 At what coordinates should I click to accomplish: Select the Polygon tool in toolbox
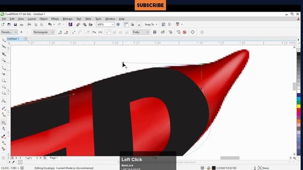[x=3, y=93]
